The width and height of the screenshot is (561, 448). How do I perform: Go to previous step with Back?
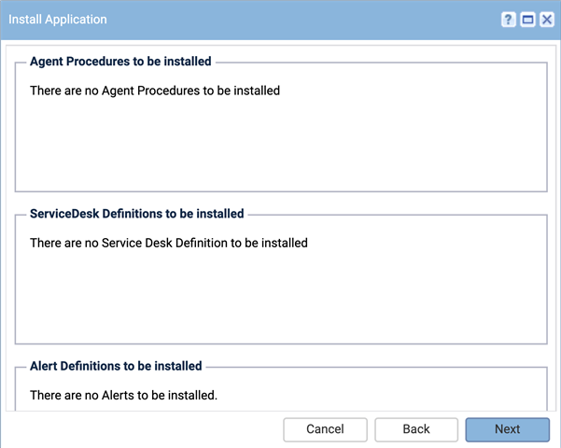click(x=416, y=429)
